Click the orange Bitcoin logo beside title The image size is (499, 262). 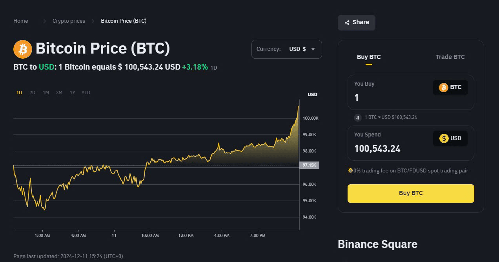23,49
